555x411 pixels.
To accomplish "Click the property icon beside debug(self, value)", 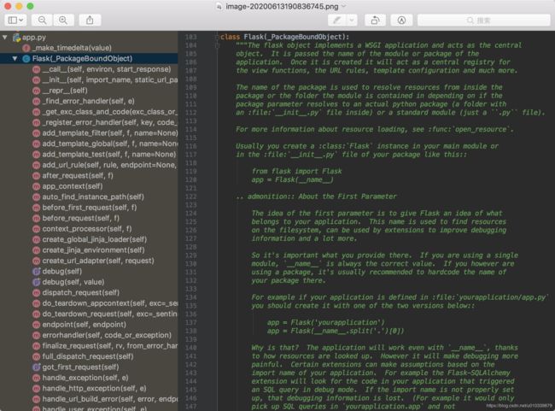I will [x=36, y=282].
